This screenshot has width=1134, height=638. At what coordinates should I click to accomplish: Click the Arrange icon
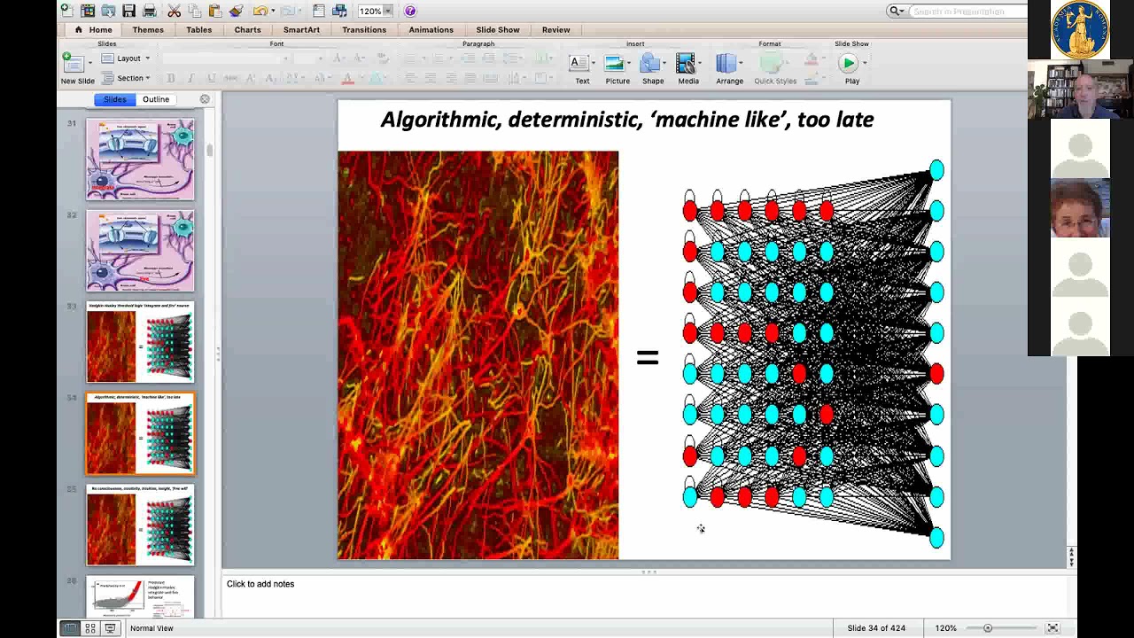pos(726,63)
